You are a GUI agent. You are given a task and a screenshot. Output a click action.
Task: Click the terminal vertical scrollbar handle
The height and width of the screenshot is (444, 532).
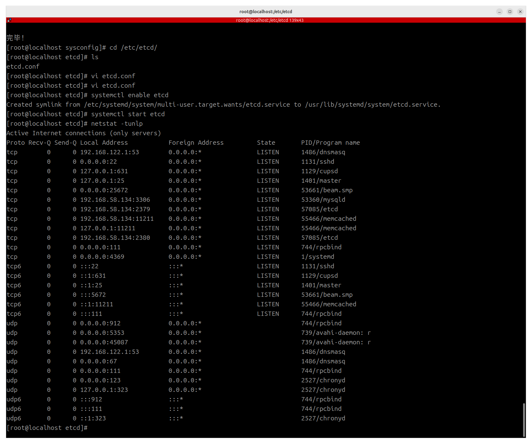pyautogui.click(x=524, y=420)
